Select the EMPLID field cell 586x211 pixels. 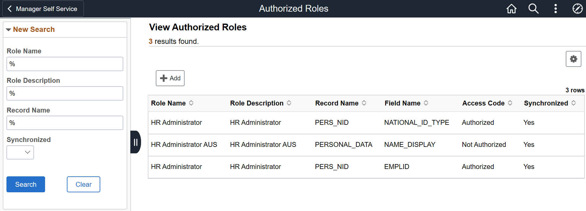click(396, 167)
